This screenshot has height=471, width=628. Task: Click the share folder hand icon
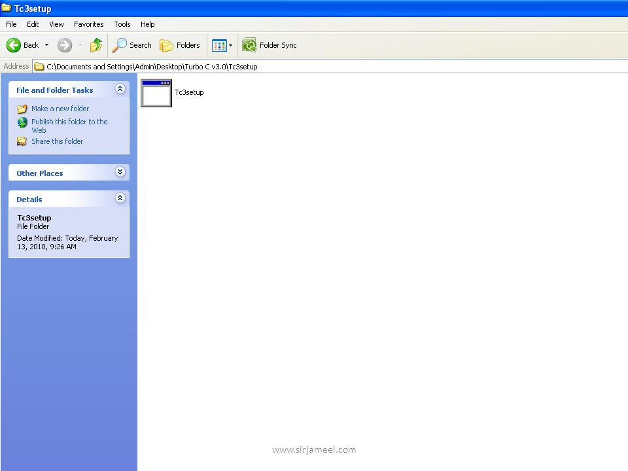(x=22, y=141)
